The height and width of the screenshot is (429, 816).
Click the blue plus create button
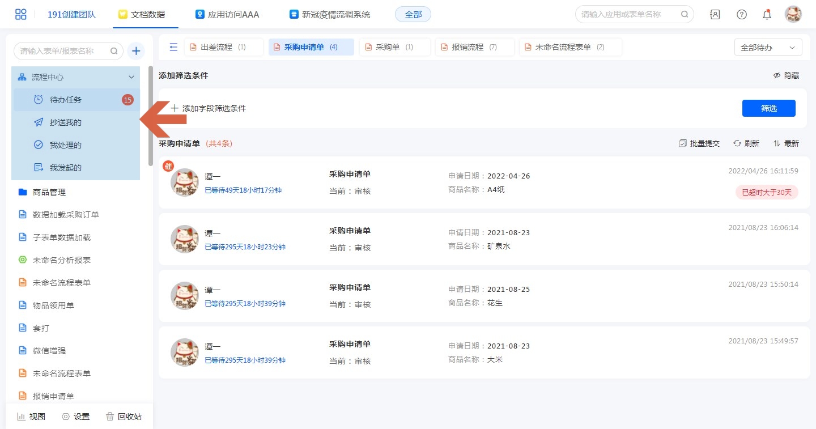click(x=136, y=51)
